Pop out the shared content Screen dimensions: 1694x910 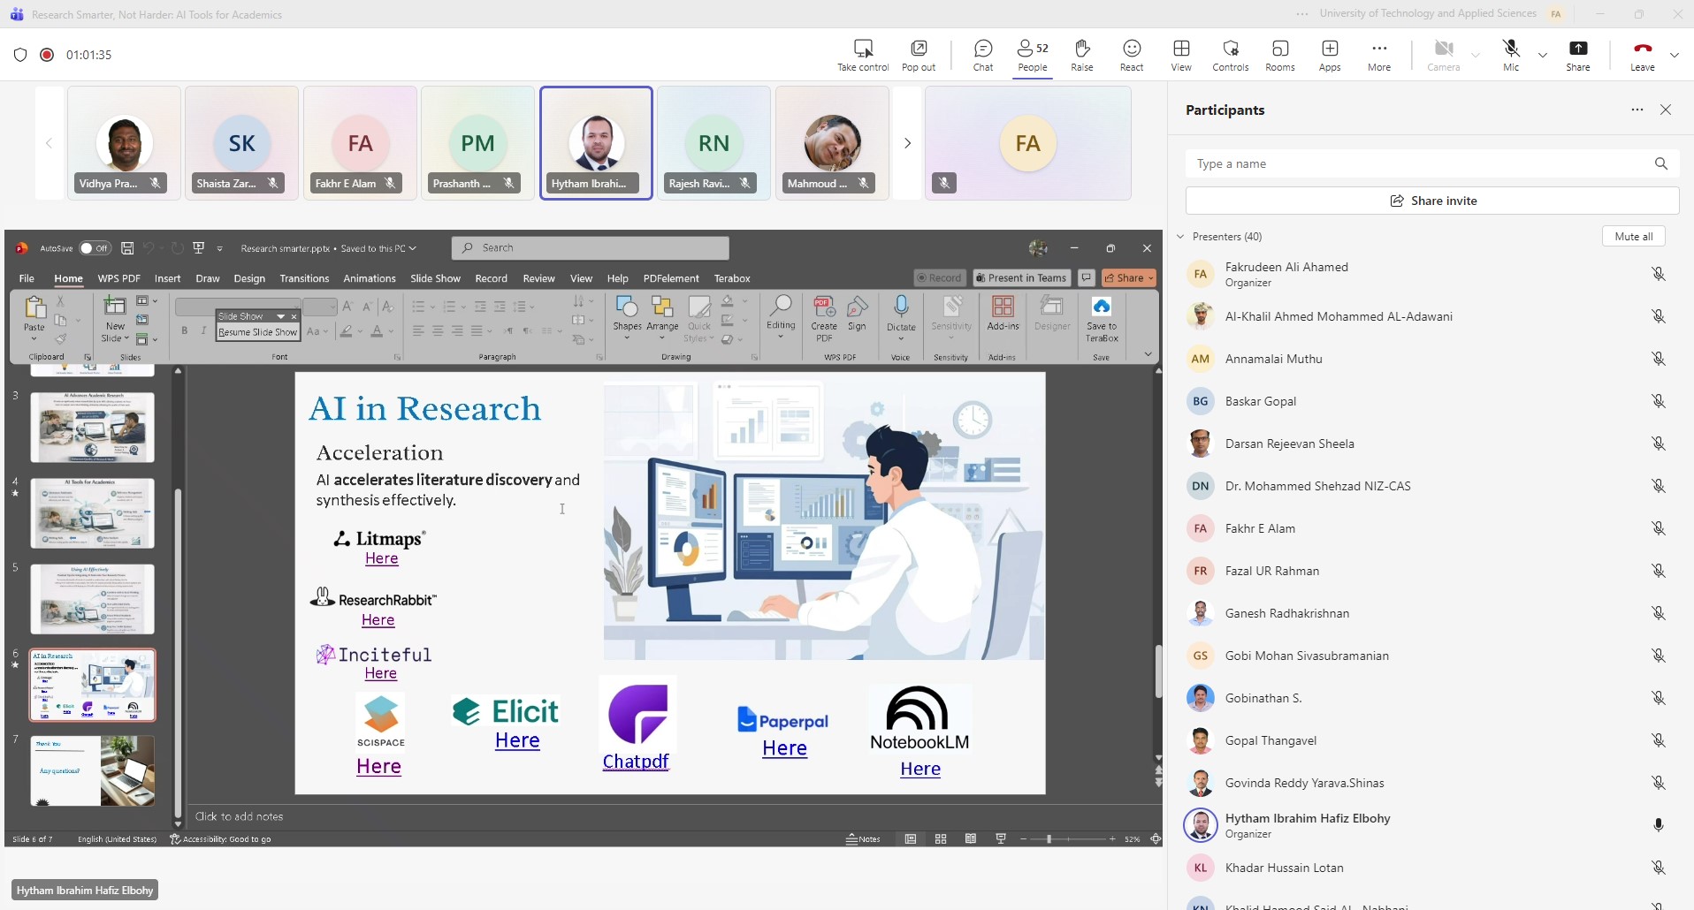(918, 55)
